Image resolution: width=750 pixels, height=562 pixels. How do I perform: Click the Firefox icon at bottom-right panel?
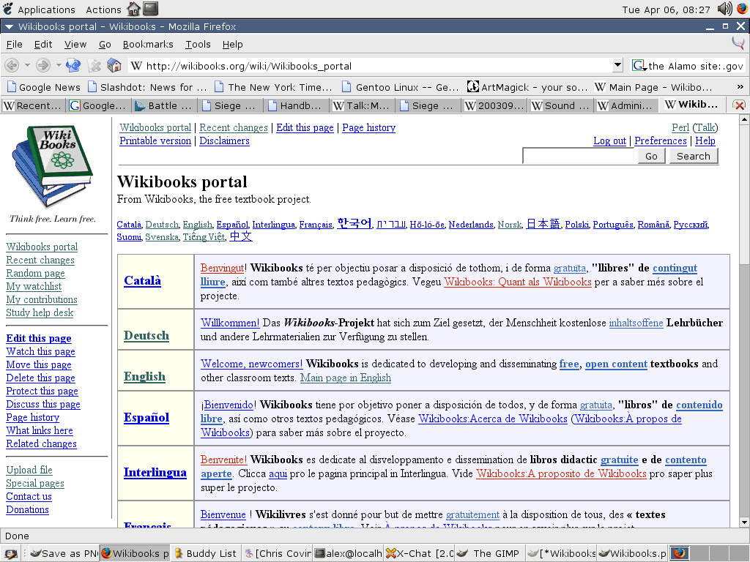680,553
